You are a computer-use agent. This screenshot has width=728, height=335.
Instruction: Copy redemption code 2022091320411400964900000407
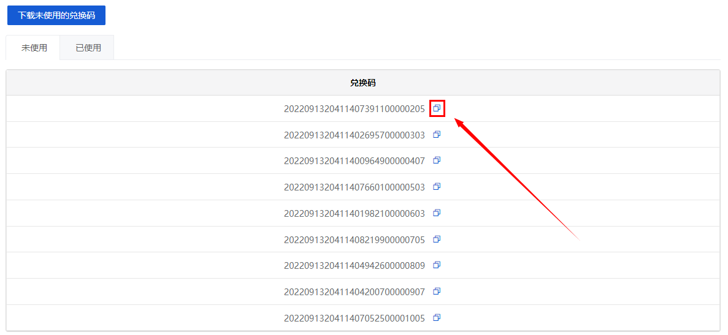tap(437, 160)
